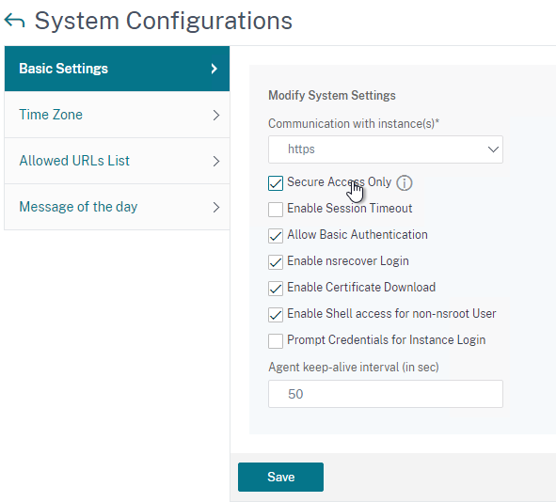556x502 pixels.
Task: Click the back arrow beside System Configurations
Action: pos(14,21)
